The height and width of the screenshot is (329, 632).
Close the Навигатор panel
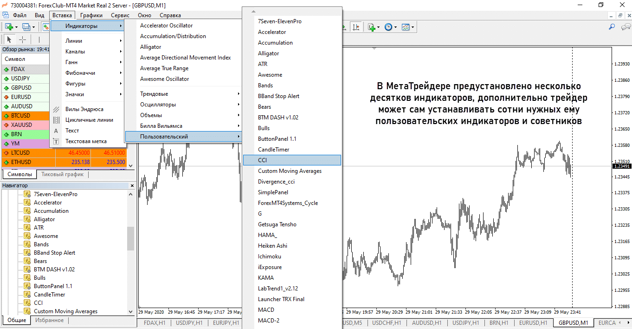pos(132,186)
